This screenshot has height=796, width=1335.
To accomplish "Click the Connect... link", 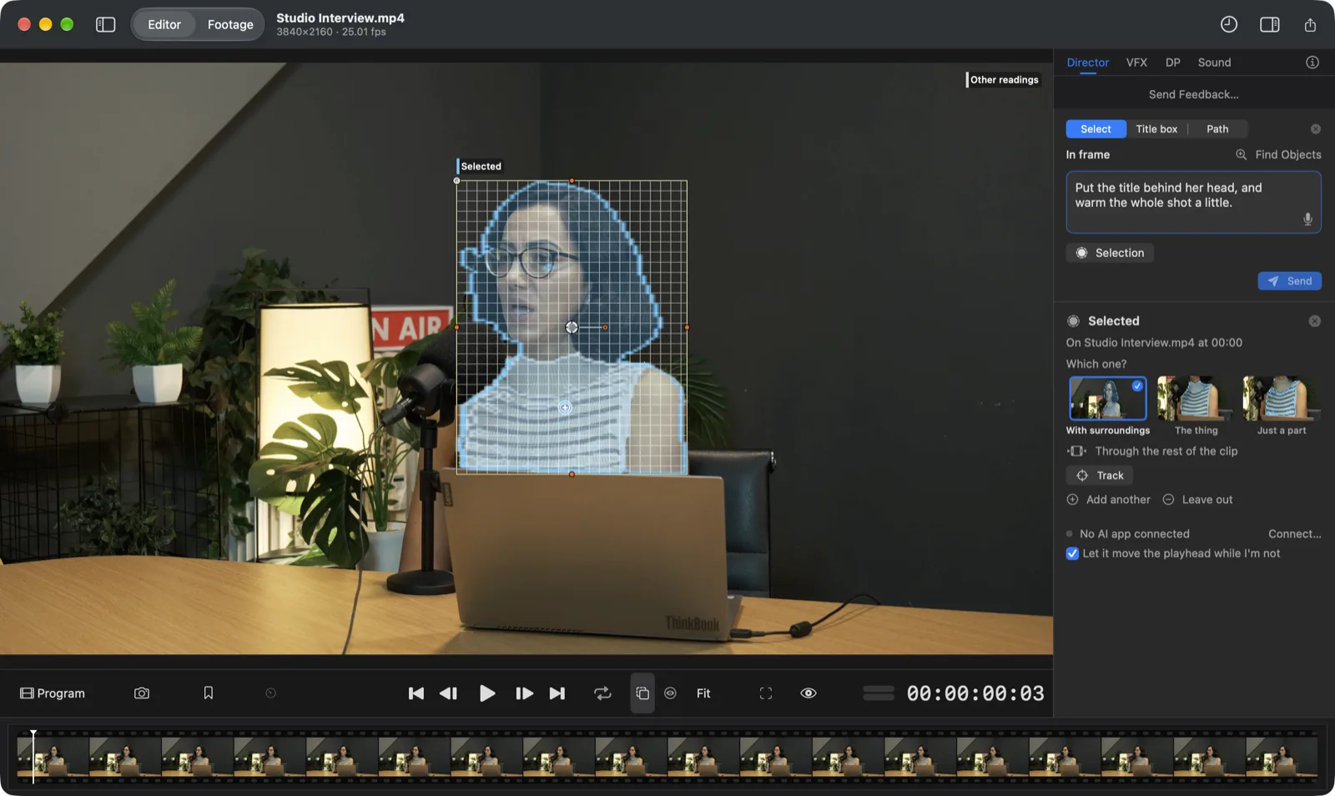I will point(1294,534).
